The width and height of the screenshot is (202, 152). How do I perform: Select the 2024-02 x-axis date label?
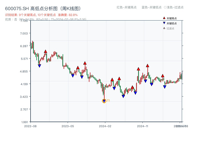click(105, 126)
